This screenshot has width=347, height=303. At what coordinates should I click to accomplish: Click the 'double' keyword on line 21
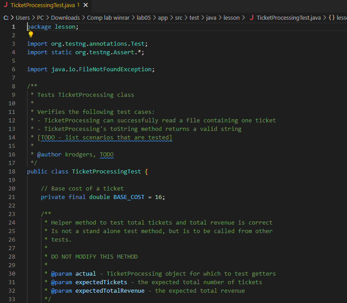tap(99, 197)
